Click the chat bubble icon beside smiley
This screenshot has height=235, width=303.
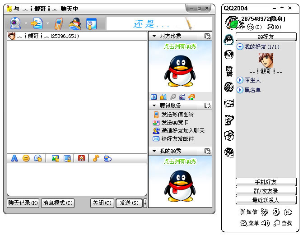click(x=38, y=158)
